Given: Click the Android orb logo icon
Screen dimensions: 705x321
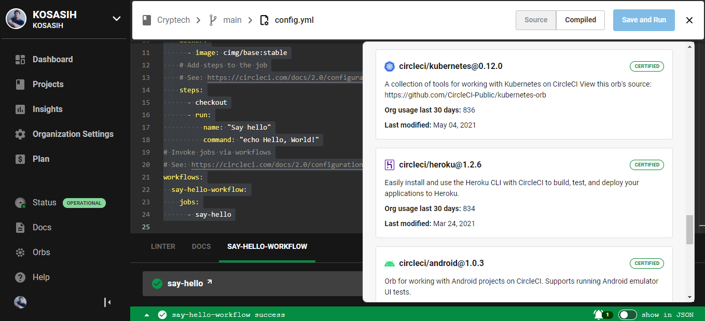Looking at the screenshot, I should tap(390, 263).
